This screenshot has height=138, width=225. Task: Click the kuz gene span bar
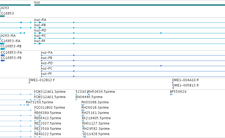pyautogui.click(x=130, y=5)
